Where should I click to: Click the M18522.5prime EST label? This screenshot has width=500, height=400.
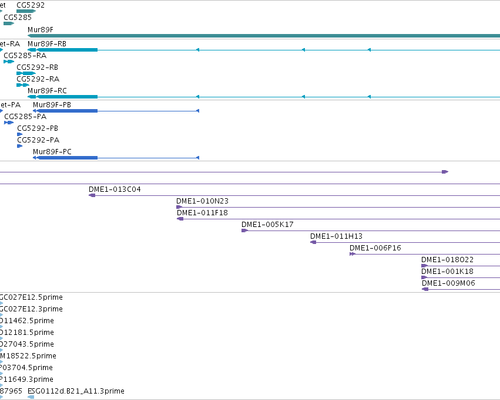tap(28, 356)
